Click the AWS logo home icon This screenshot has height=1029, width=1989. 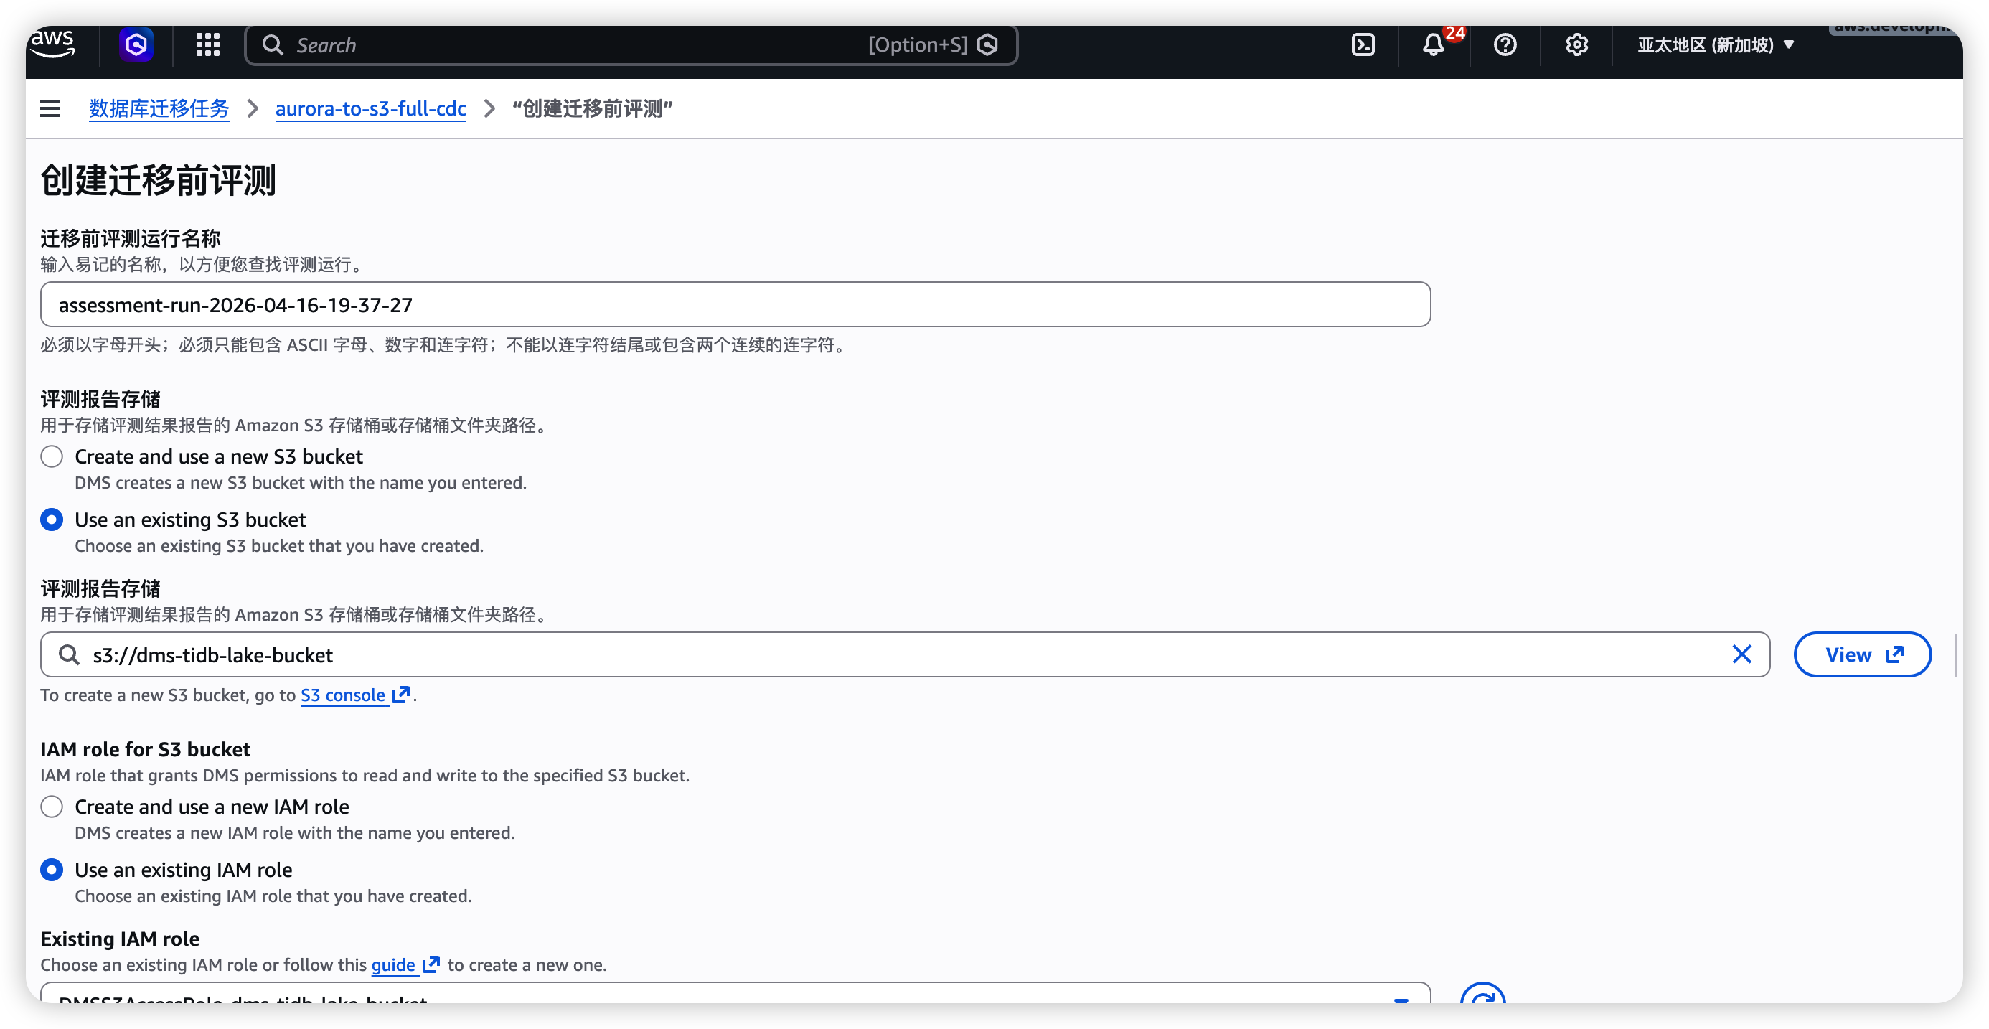[52, 44]
